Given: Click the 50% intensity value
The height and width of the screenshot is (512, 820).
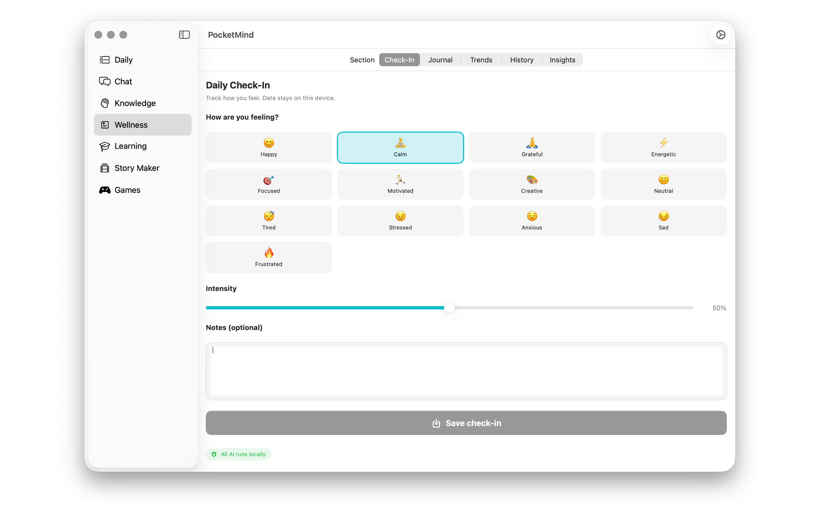Looking at the screenshot, I should tap(719, 308).
